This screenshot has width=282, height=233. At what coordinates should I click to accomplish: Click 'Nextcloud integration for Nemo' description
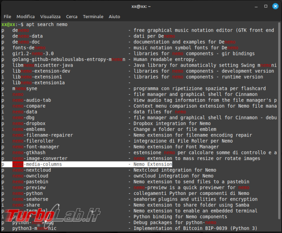click(175, 170)
